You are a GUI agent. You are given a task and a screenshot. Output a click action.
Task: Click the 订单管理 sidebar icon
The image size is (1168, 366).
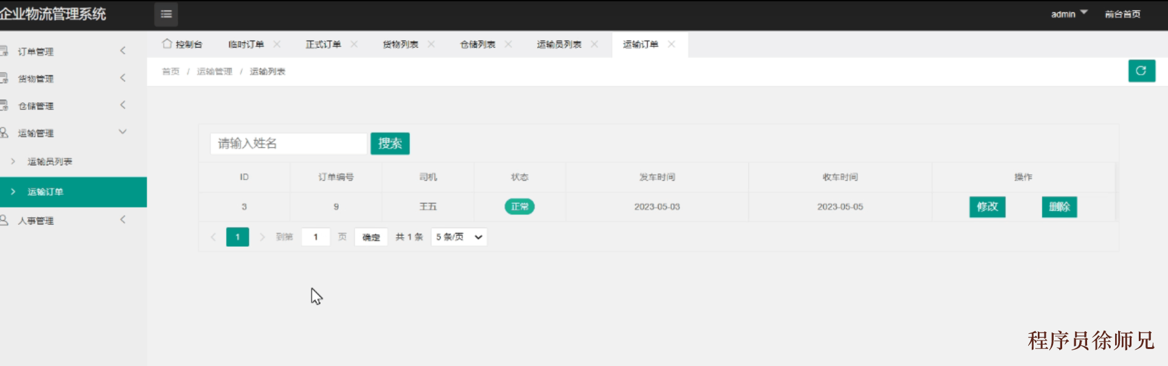click(4, 51)
